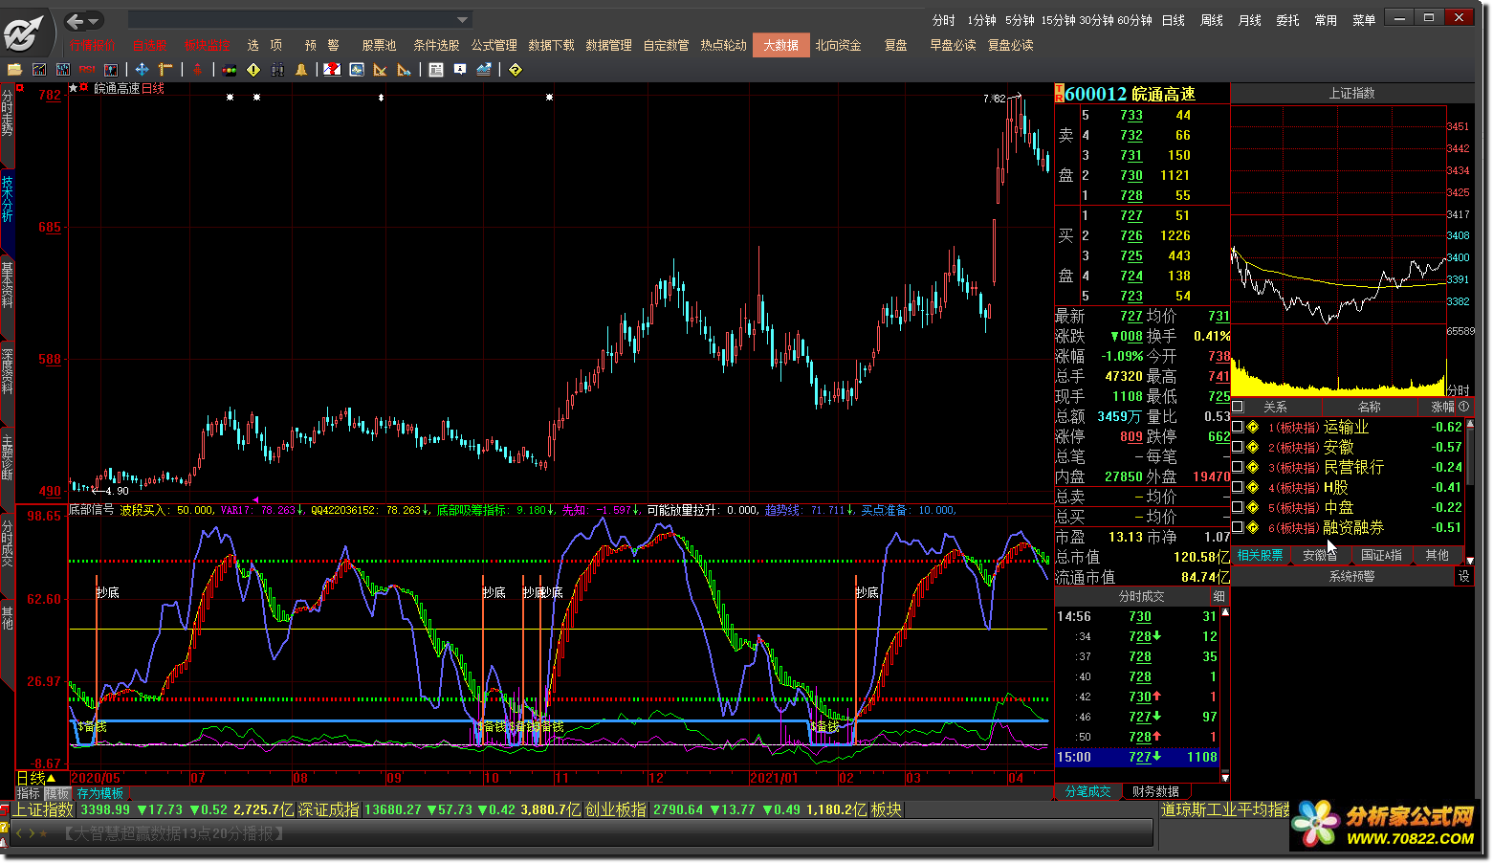Click 存为模板 save template button
The image size is (1493, 863).
(99, 793)
